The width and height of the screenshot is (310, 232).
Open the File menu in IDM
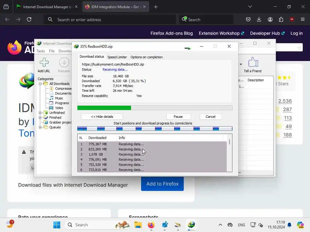52,51
